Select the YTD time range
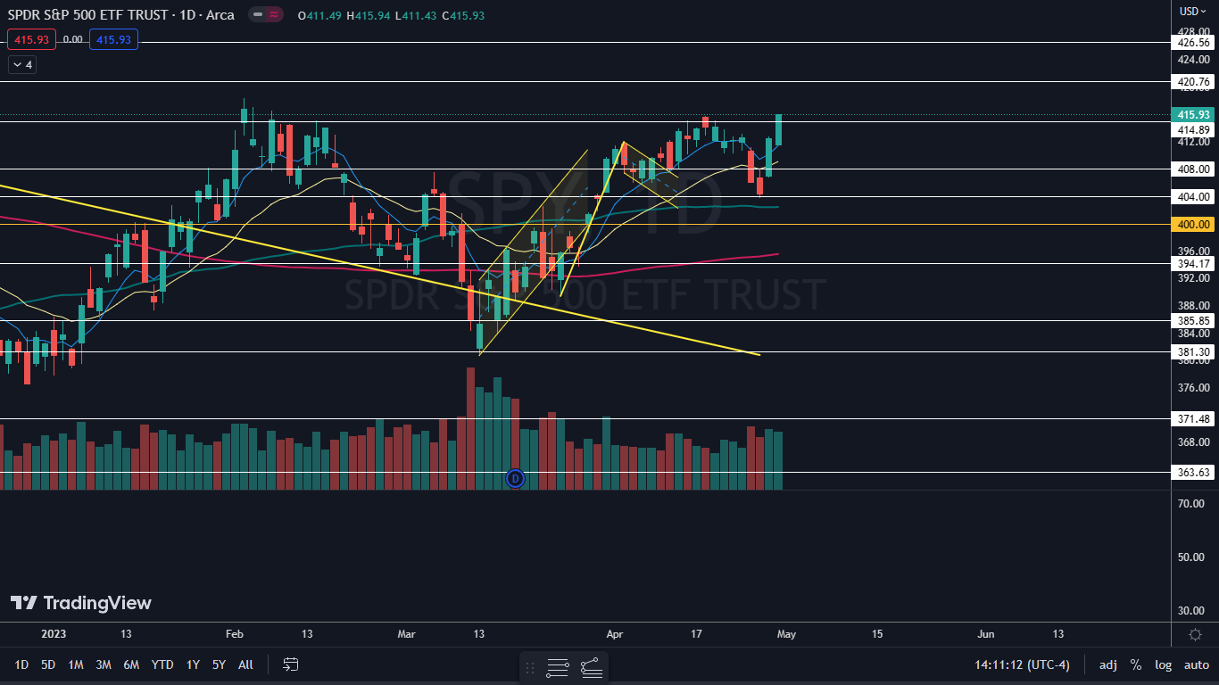 click(x=162, y=664)
